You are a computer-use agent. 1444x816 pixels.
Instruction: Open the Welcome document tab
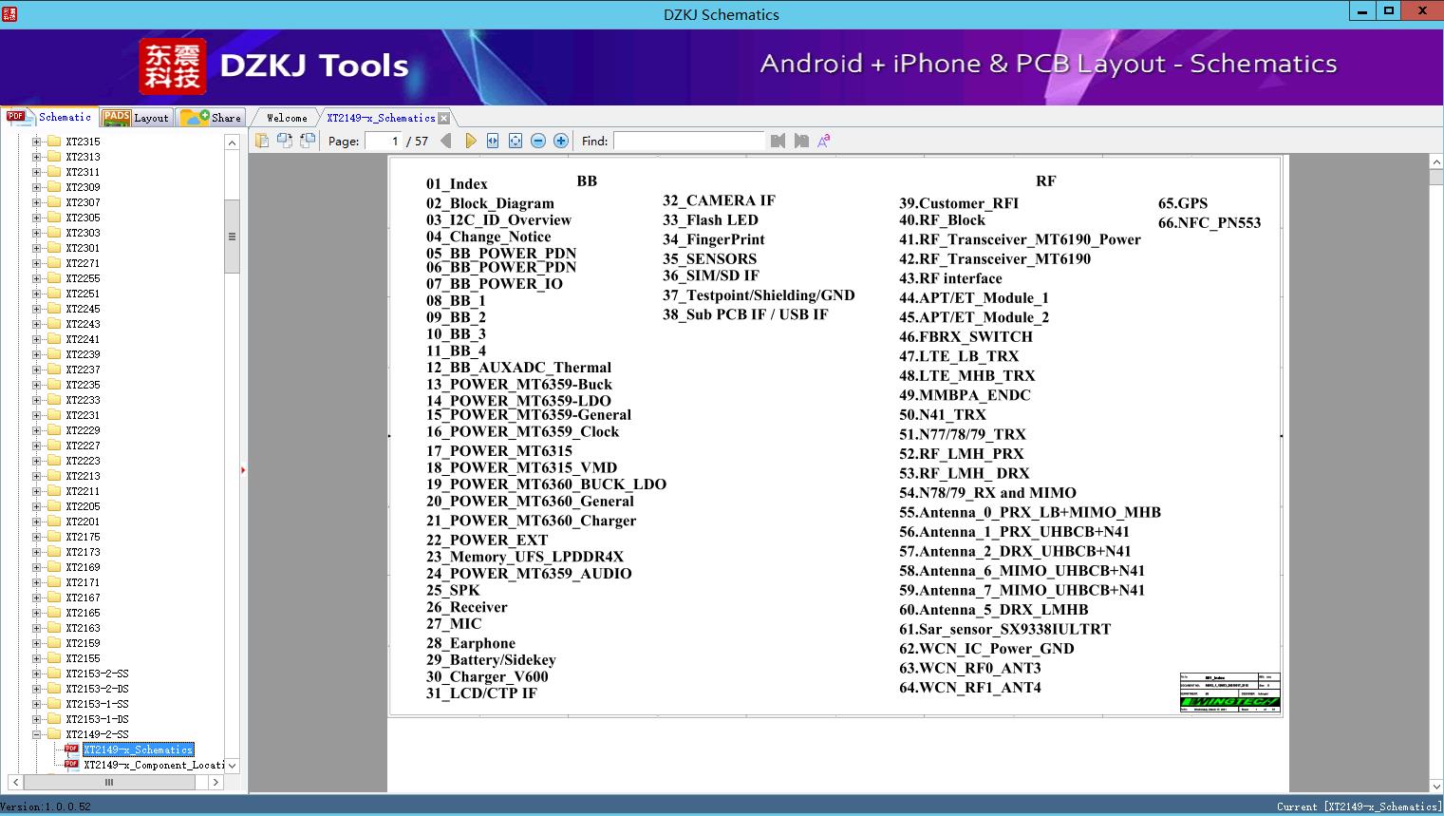[x=287, y=118]
